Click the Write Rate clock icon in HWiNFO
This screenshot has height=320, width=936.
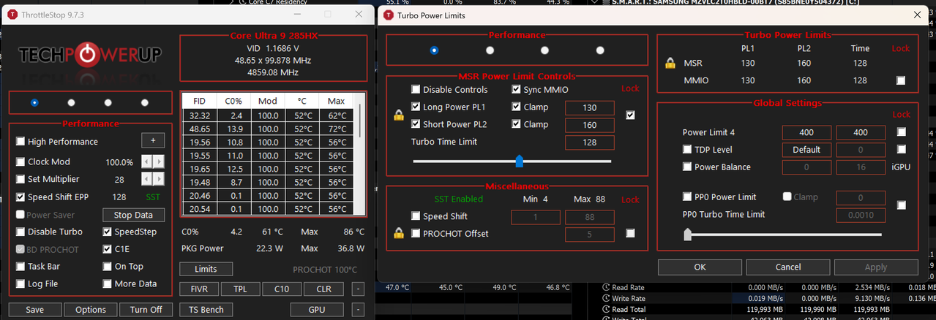tap(605, 298)
